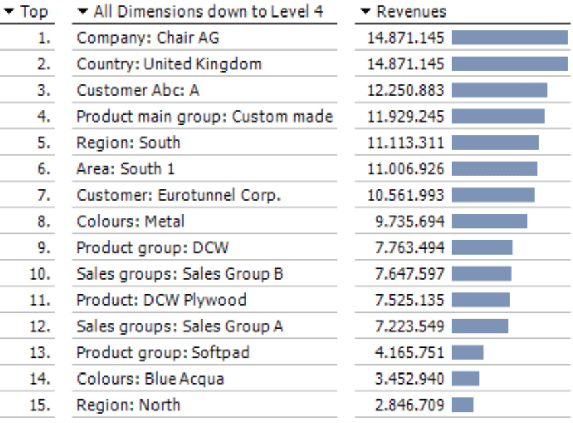Click revenue value 10.561.993
This screenshot has width=573, height=423.
[405, 195]
